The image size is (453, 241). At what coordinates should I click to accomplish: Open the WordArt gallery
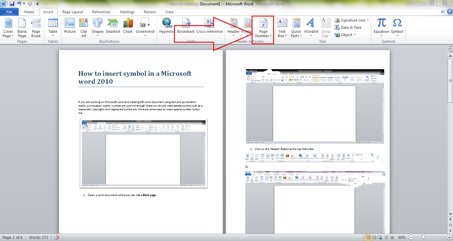pyautogui.click(x=311, y=27)
